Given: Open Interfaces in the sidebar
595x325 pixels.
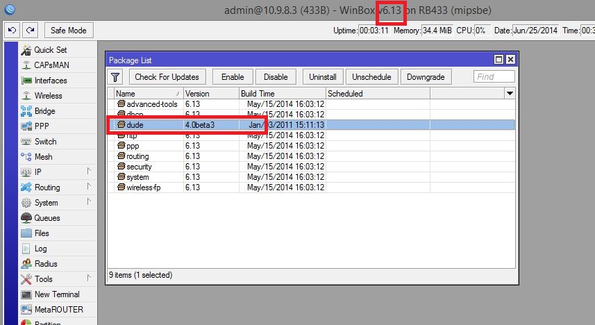Looking at the screenshot, I should [51, 81].
